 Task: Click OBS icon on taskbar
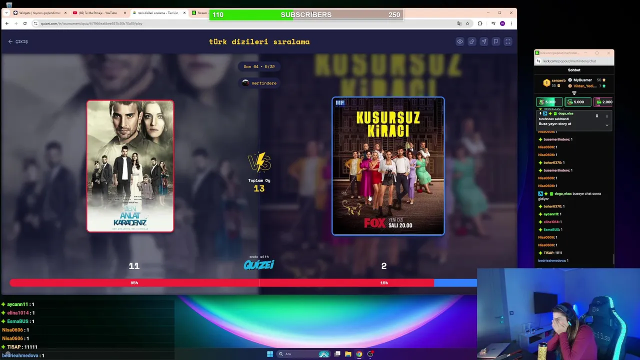click(370, 354)
